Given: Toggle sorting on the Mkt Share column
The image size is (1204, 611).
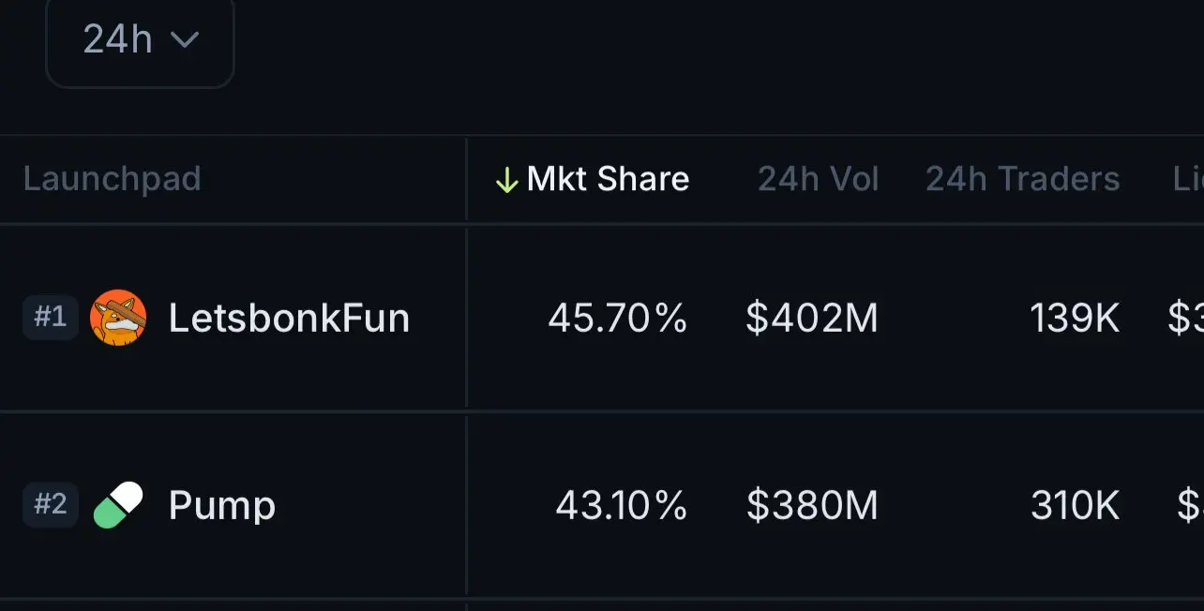Looking at the screenshot, I should (608, 179).
